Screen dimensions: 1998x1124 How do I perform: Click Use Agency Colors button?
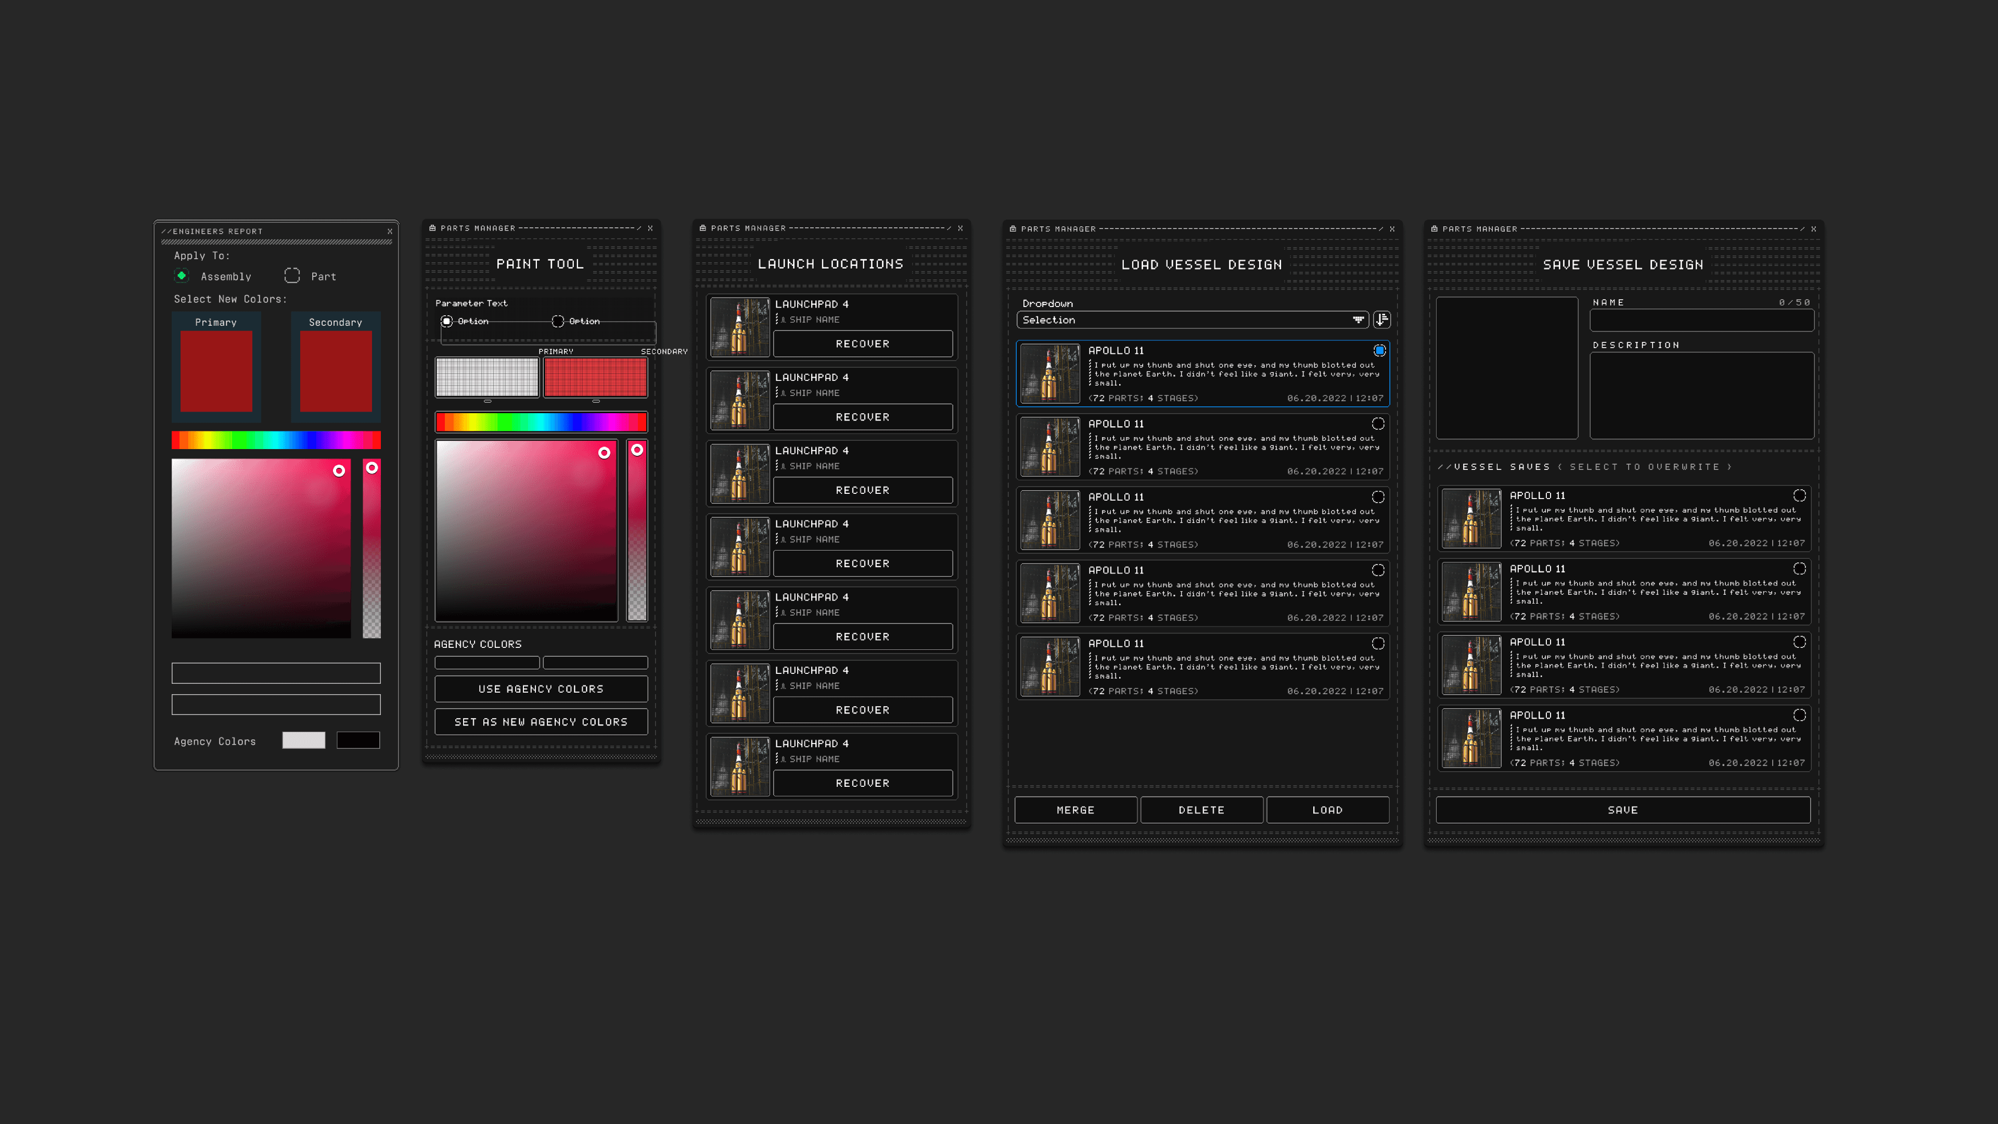[x=541, y=689]
